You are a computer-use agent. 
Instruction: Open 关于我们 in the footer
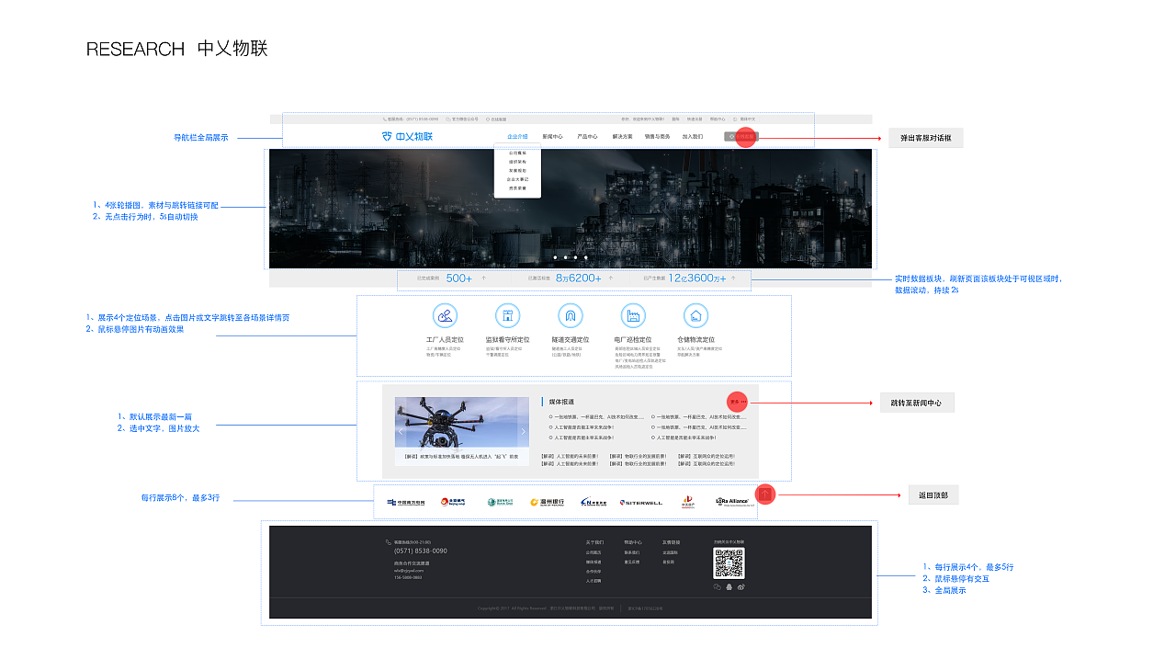(594, 542)
